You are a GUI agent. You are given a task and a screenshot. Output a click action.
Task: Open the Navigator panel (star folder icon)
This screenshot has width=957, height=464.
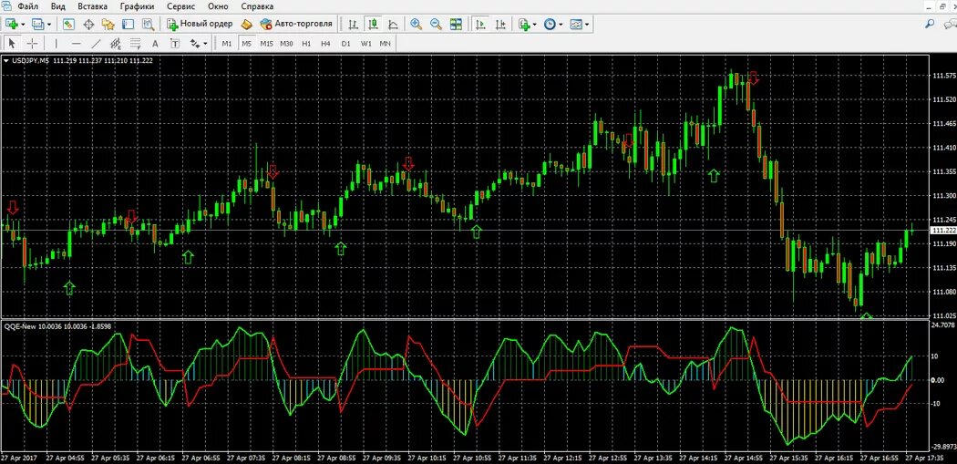[x=108, y=25]
